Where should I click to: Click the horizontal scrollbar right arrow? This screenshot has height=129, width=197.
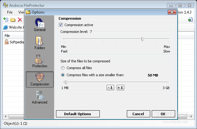(x=191, y=116)
